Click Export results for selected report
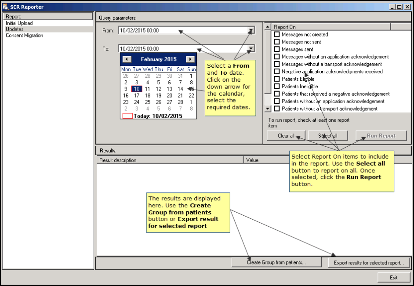Viewport: 414px width, 286px height. [x=368, y=263]
